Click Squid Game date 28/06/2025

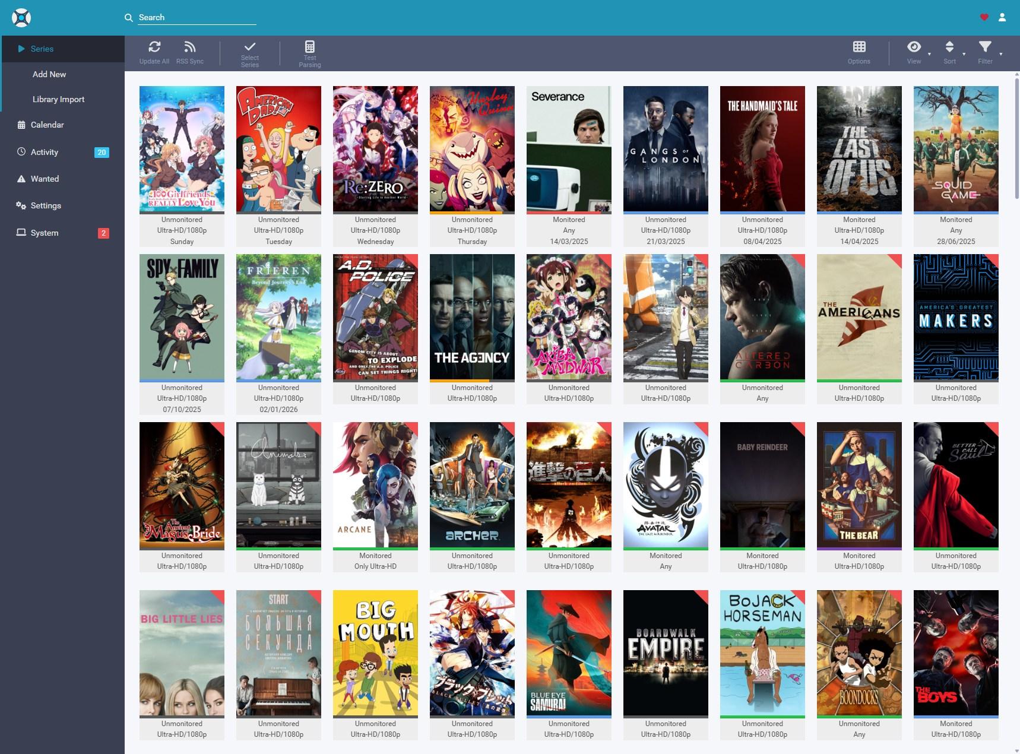pyautogui.click(x=956, y=242)
